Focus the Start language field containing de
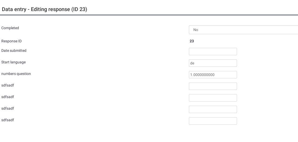The width and height of the screenshot is (298, 142). [x=213, y=63]
